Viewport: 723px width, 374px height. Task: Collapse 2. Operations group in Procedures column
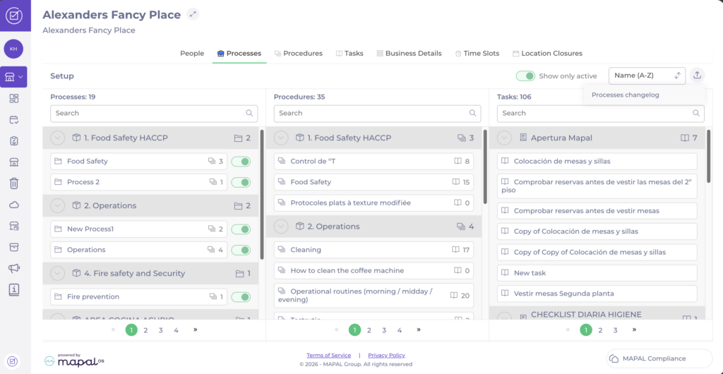[281, 227]
